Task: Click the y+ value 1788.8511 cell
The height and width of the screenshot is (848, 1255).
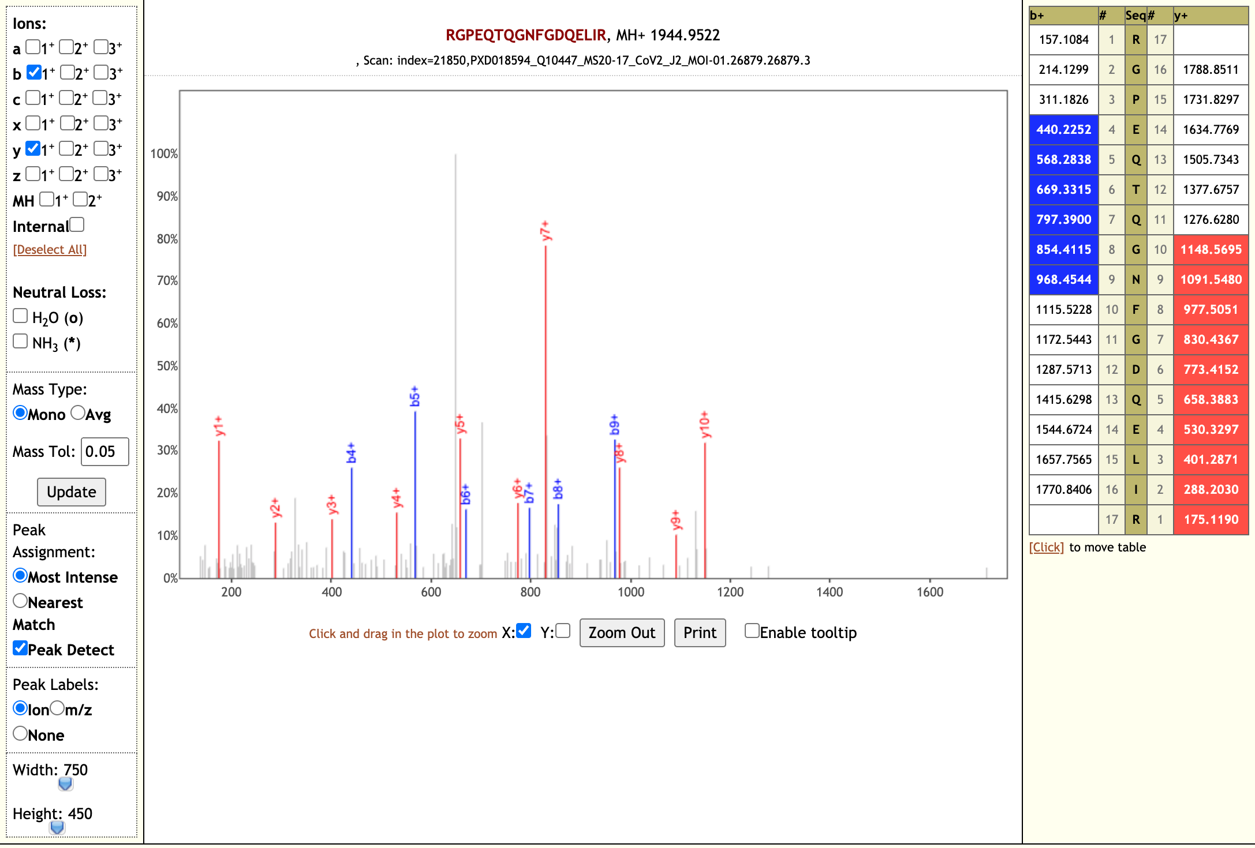Action: point(1211,70)
